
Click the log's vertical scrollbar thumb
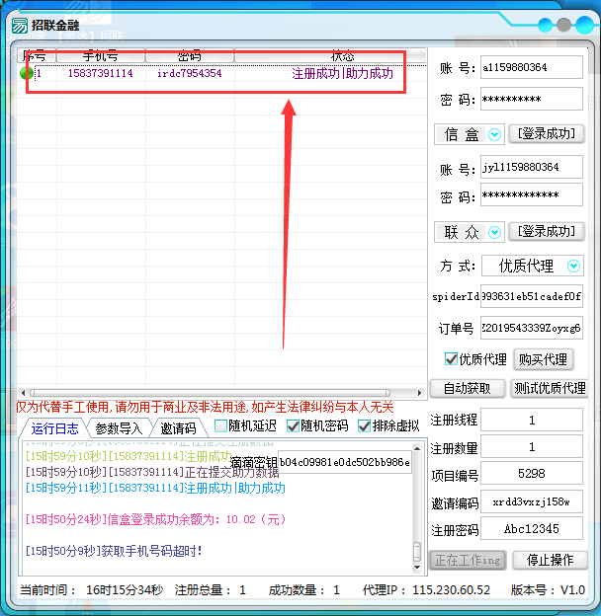pyautogui.click(x=417, y=552)
